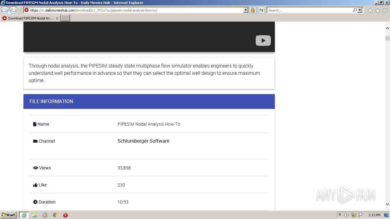Click the address bar URL field

click(x=136, y=10)
